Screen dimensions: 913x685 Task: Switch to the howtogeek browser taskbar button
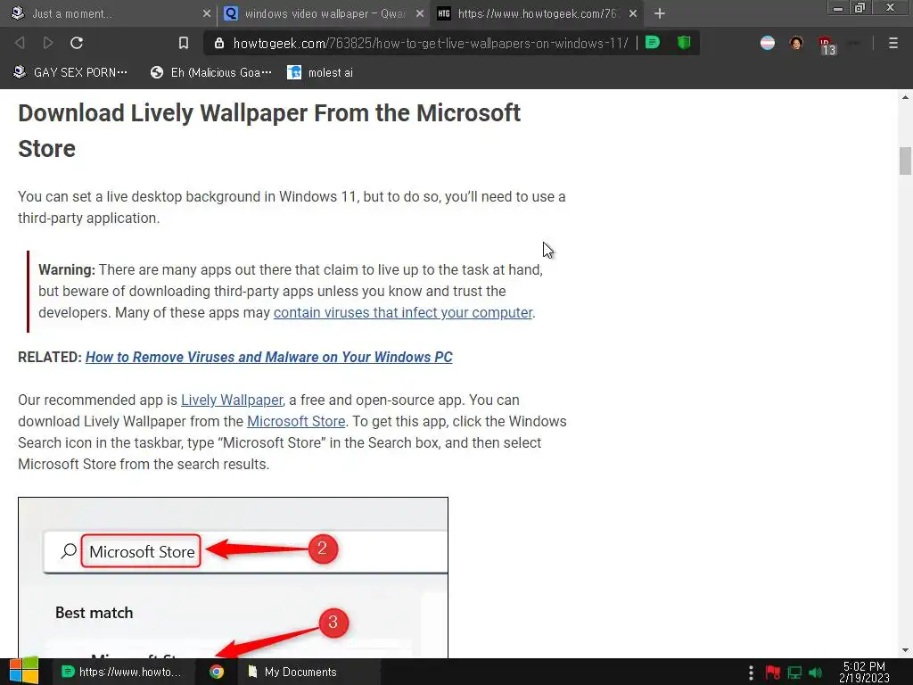122,672
